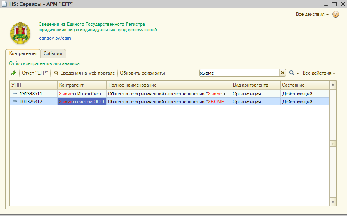Select the "Контрагенты" tab
Screen dimensions: 347x216
(x=23, y=53)
